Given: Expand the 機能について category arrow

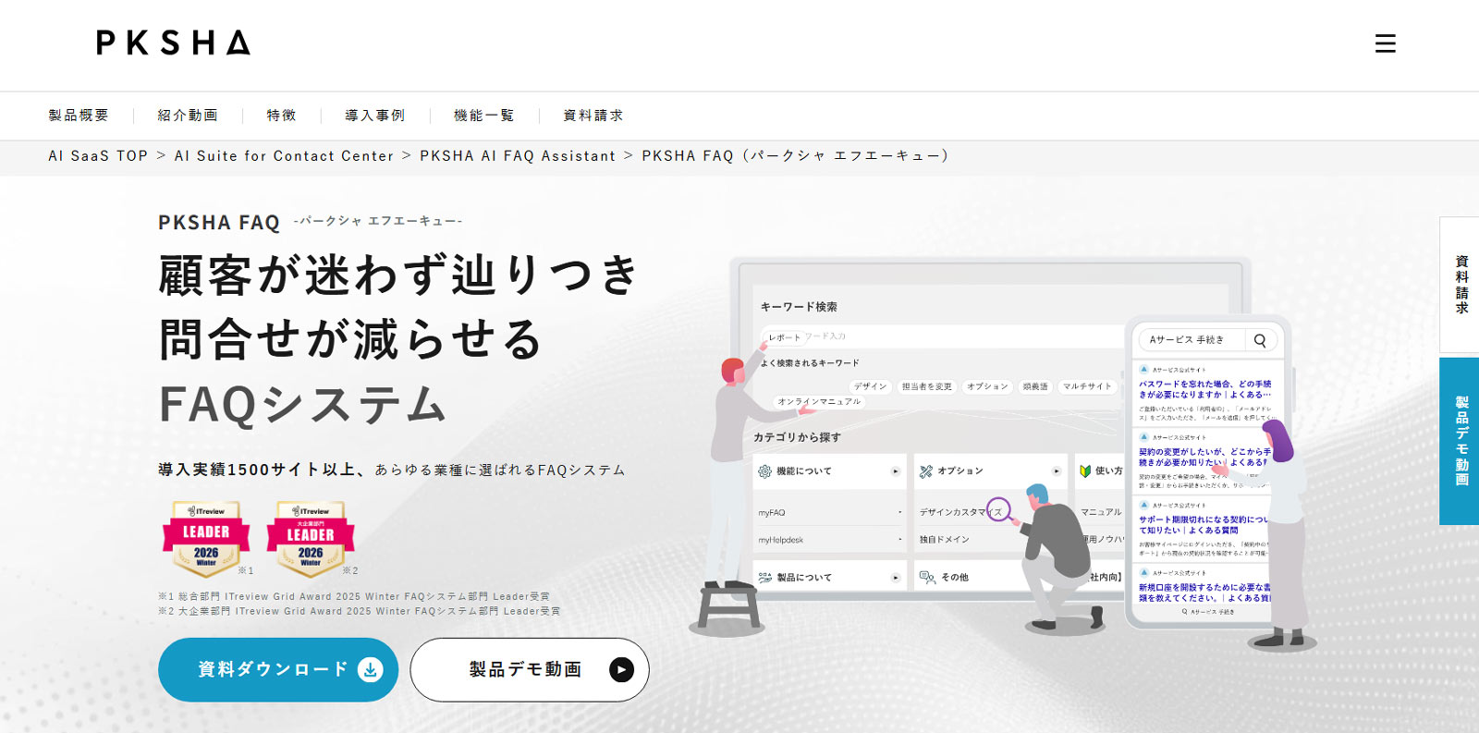Looking at the screenshot, I should click(895, 471).
